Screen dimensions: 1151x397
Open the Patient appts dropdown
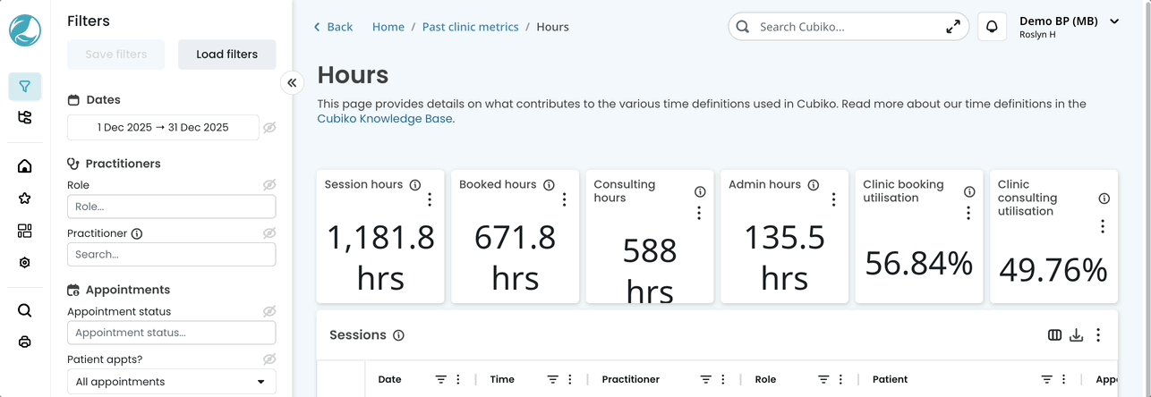pos(171,382)
